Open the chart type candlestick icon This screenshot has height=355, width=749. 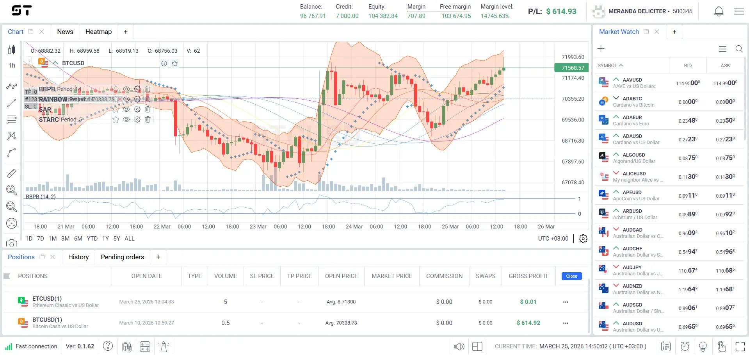click(x=12, y=50)
